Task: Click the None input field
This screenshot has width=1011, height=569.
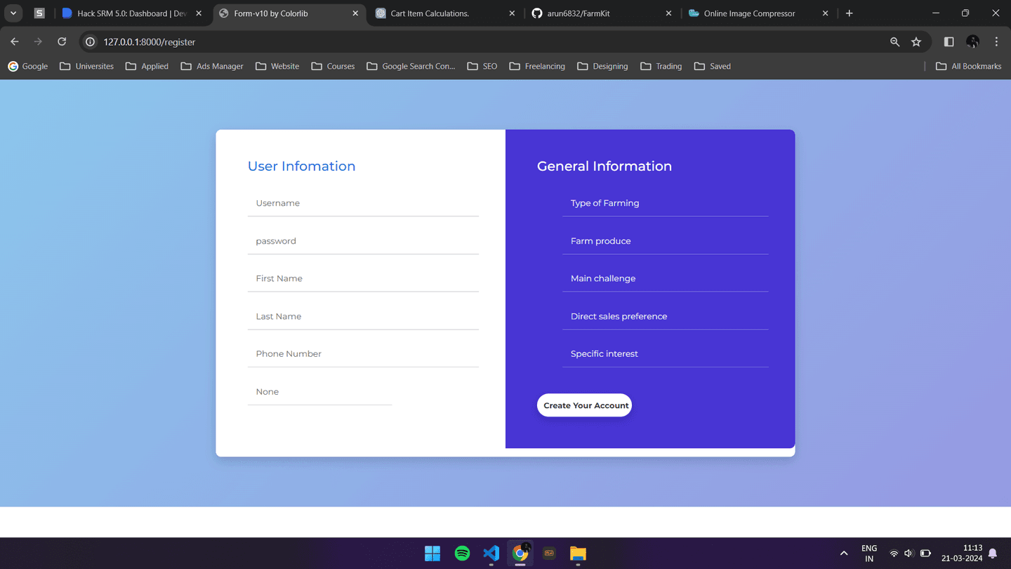Action: click(x=319, y=391)
